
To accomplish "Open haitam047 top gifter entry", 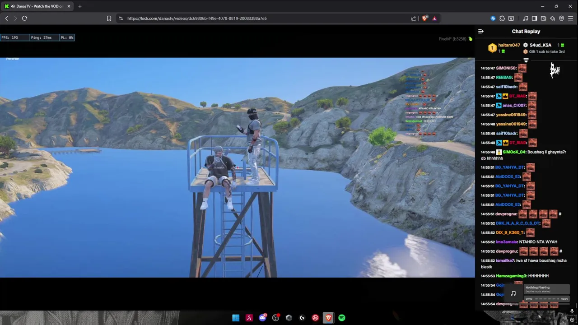I will [504, 48].
